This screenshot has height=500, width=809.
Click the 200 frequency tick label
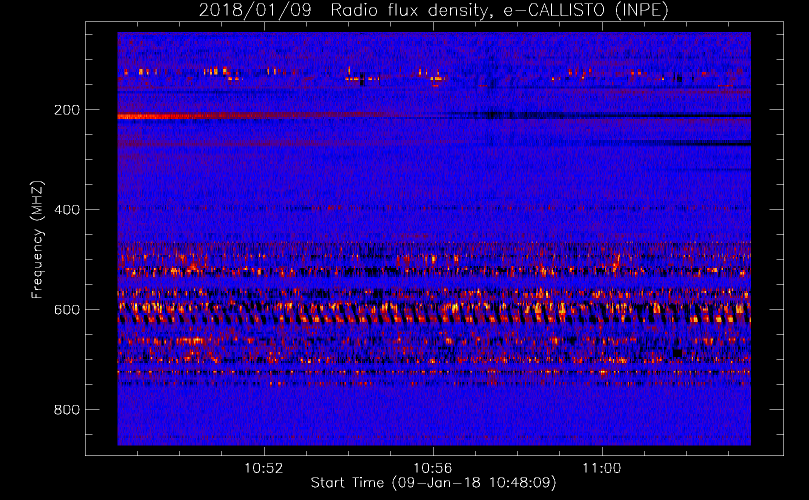67,110
